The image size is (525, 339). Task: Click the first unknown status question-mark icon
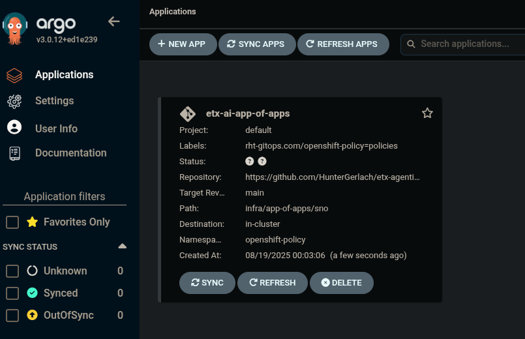tap(249, 161)
